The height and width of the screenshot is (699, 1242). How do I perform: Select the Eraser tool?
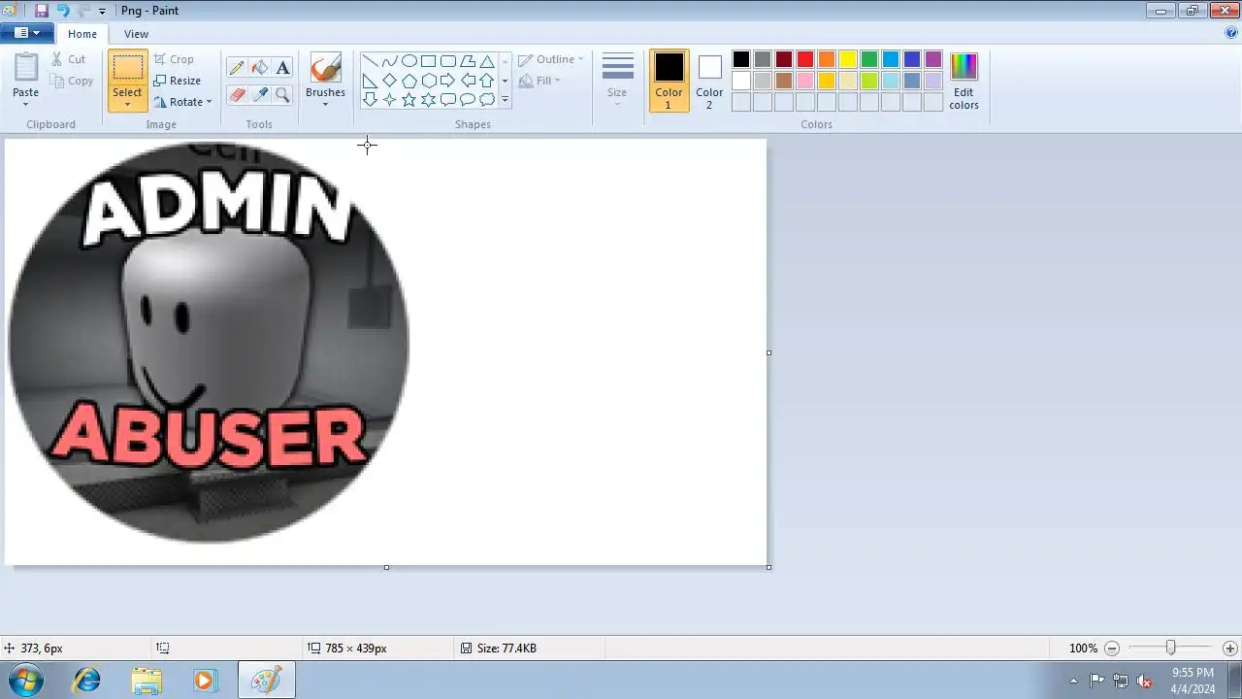[x=237, y=94]
